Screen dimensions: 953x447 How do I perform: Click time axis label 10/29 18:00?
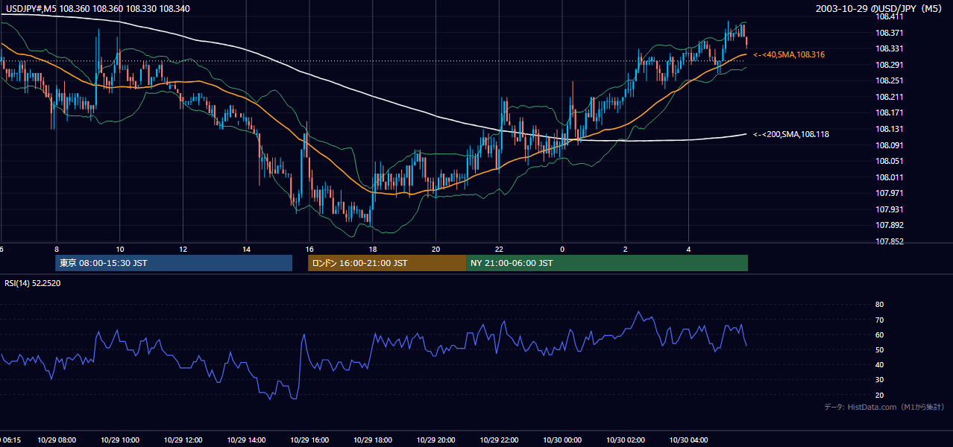coord(374,440)
